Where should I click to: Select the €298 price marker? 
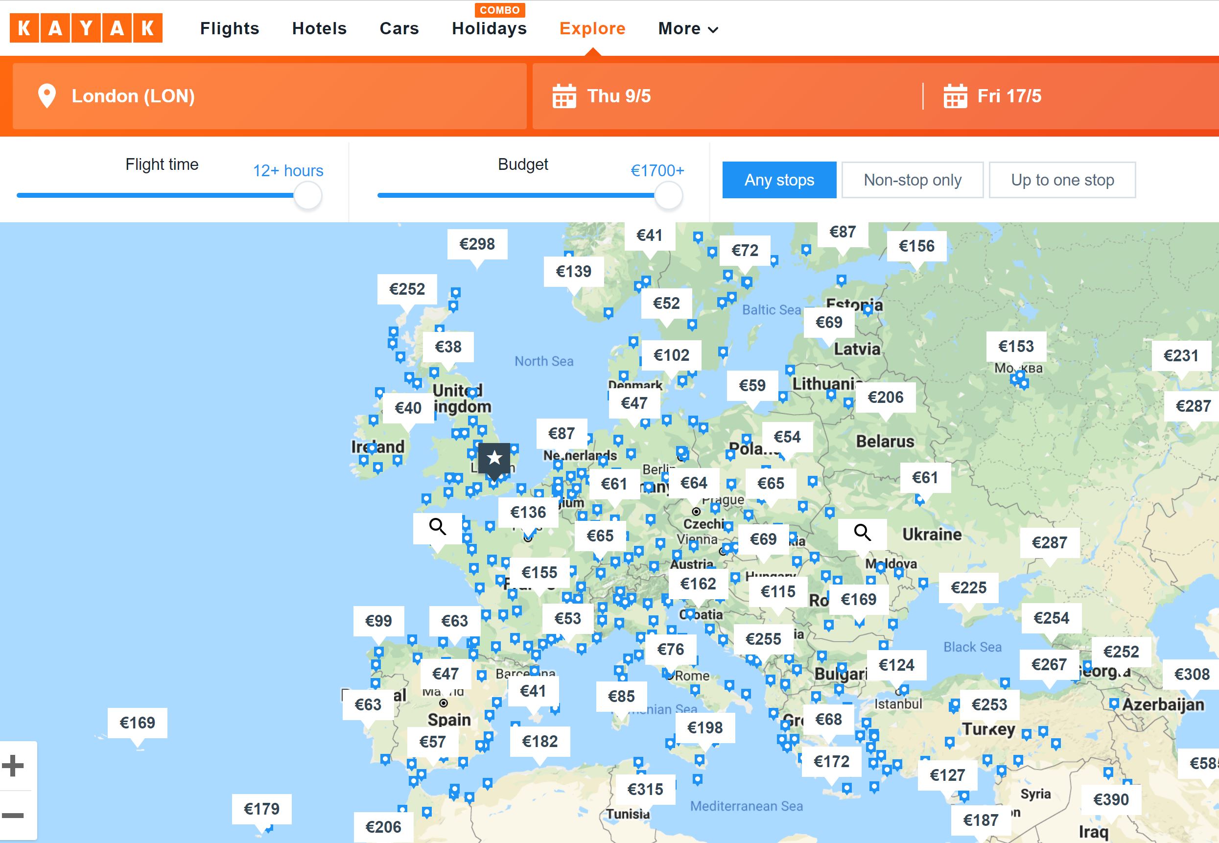pyautogui.click(x=477, y=244)
